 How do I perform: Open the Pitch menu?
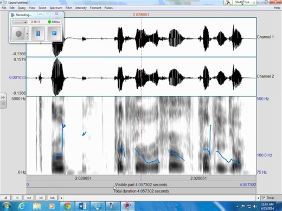pyautogui.click(x=69, y=8)
